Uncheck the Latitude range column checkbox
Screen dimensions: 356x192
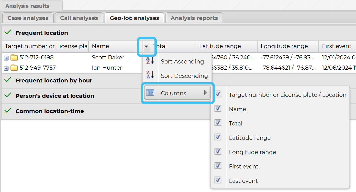[218, 137]
